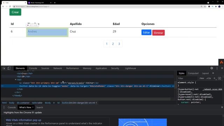224x126 pixels.
Task: Click the Web Vitals preview thumbnail
Action: [142, 122]
